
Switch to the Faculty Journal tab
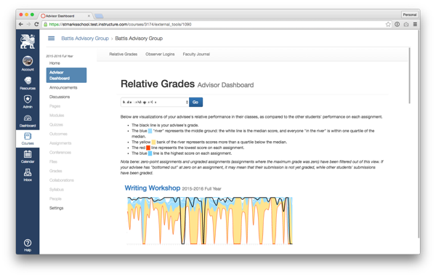[x=196, y=54]
